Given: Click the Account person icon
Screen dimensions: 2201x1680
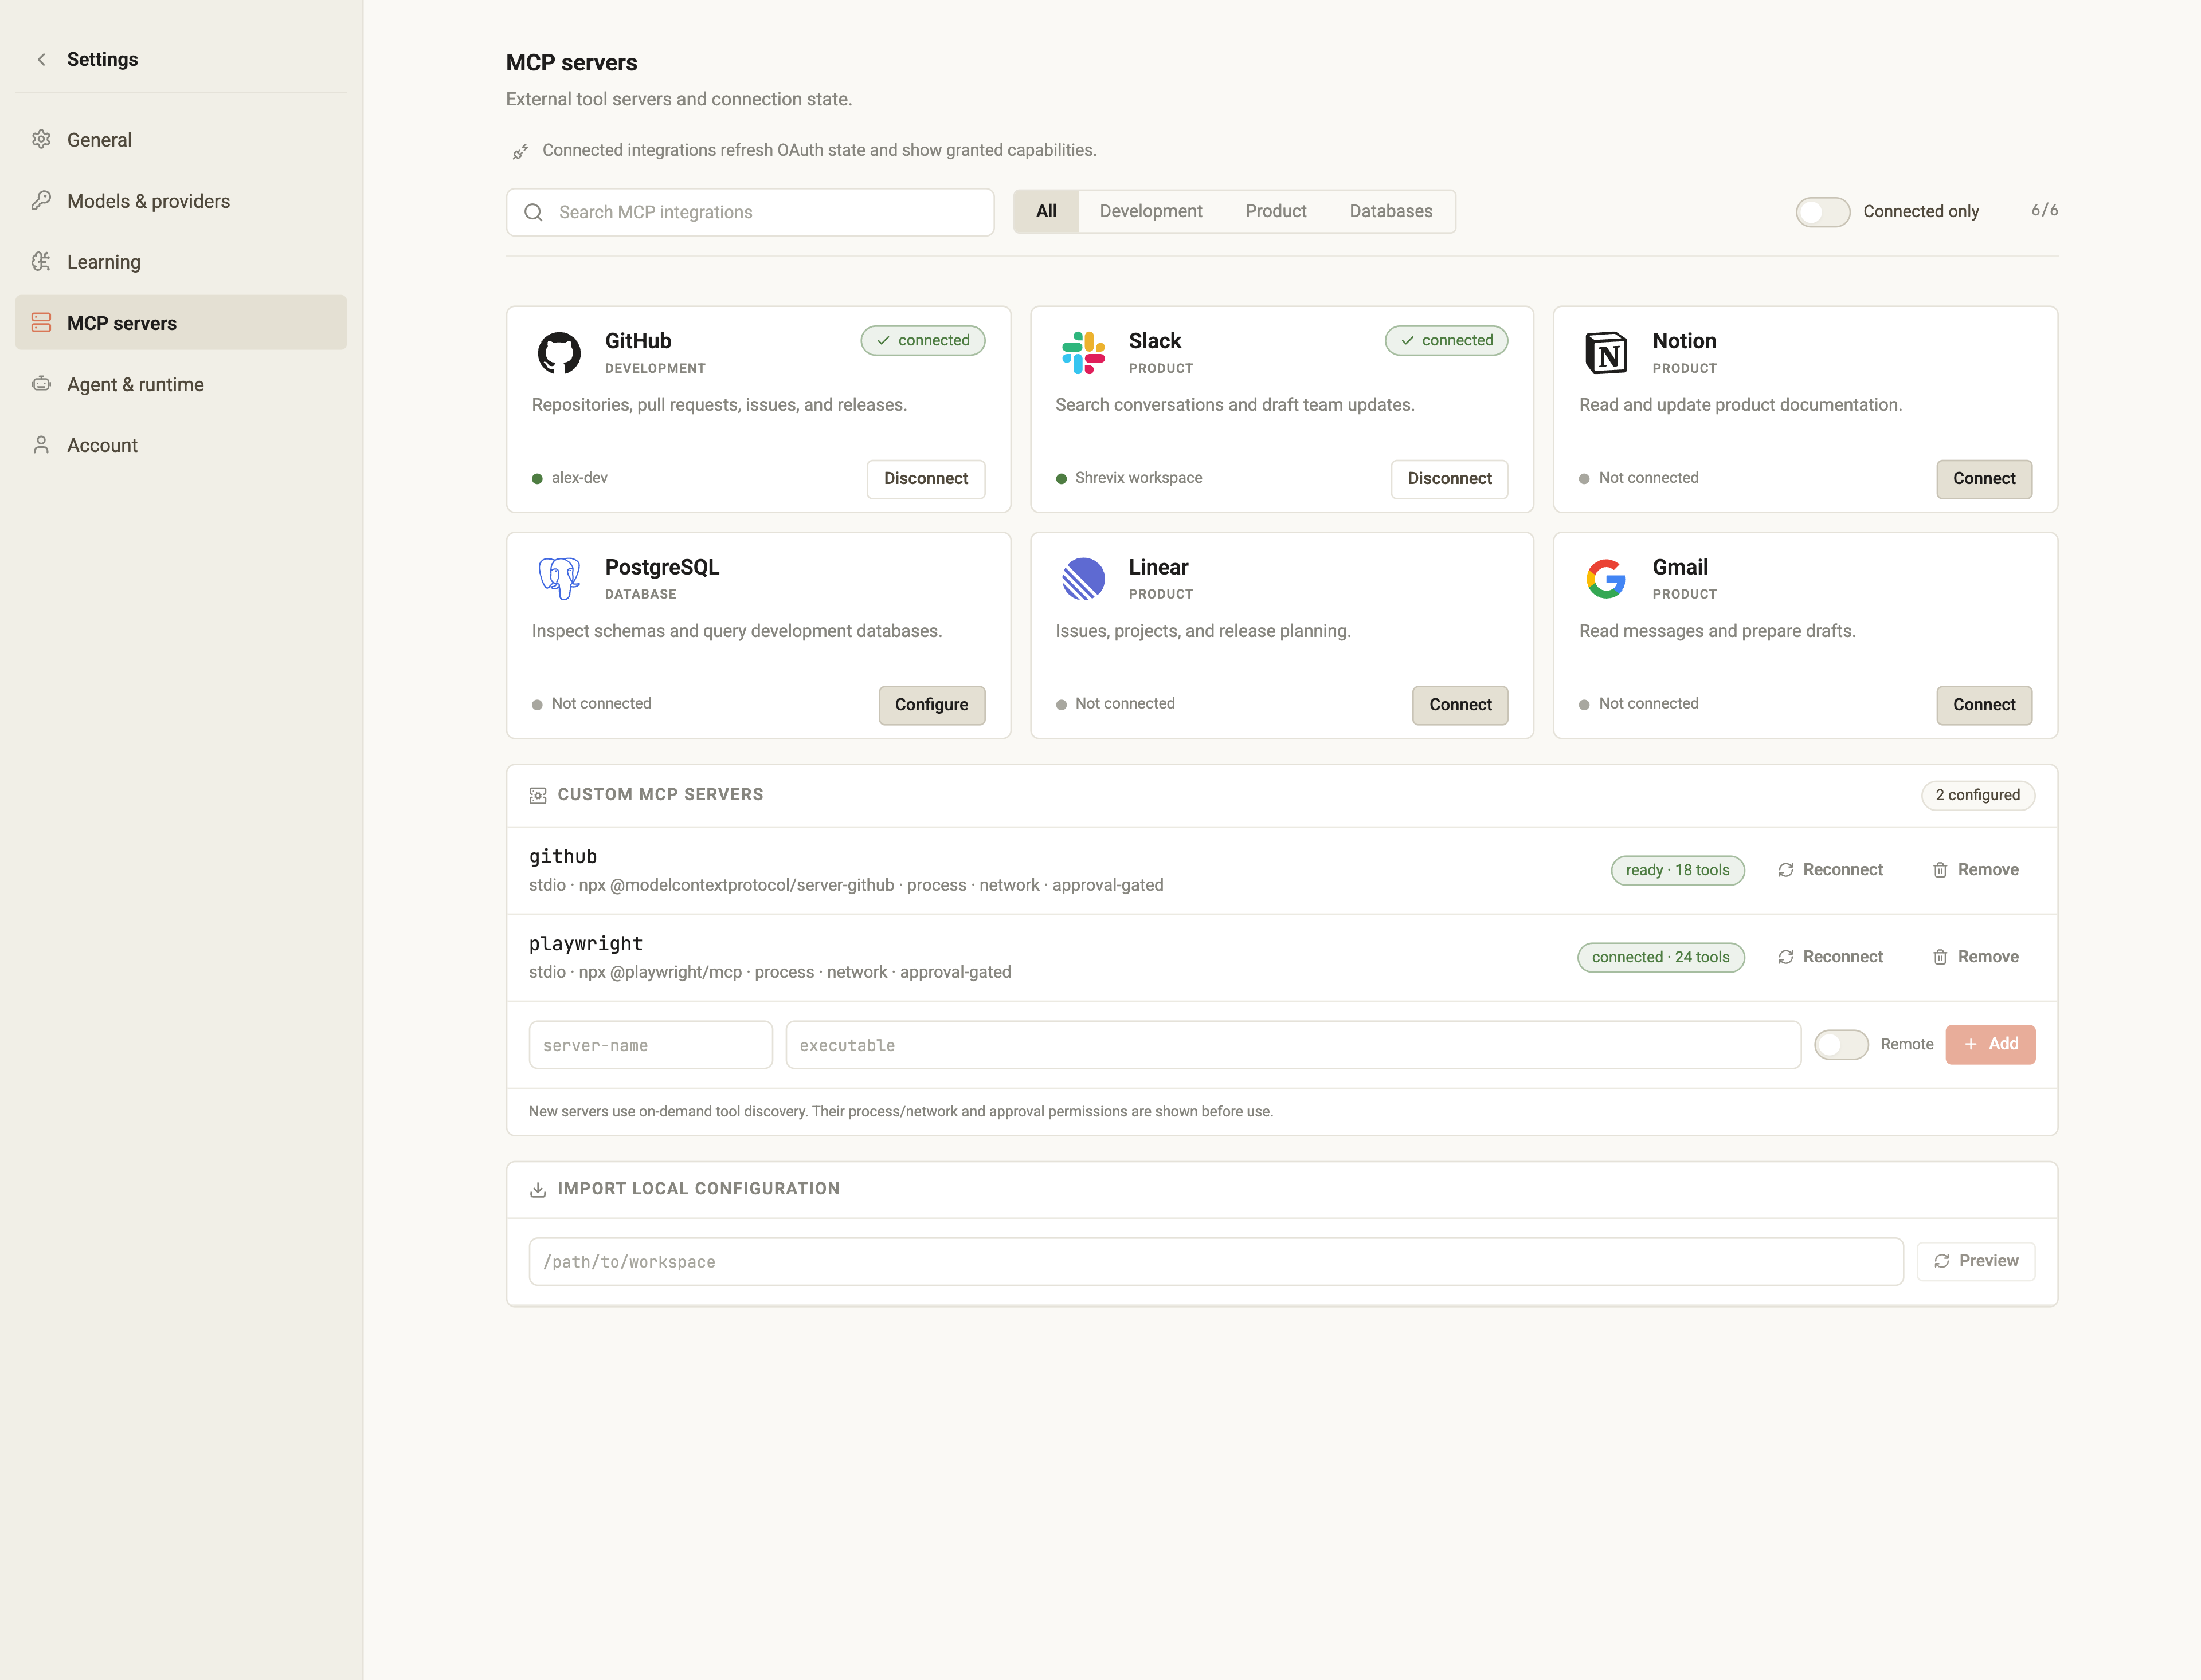Looking at the screenshot, I should (41, 444).
